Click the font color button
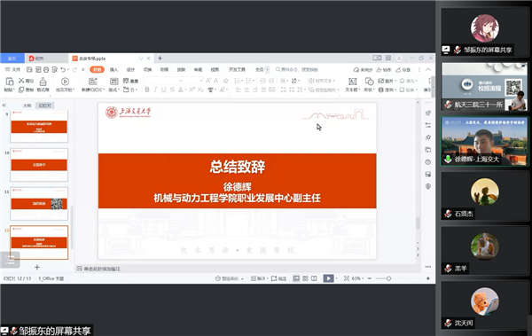Screen dimensions: 532x336 [x=181, y=90]
